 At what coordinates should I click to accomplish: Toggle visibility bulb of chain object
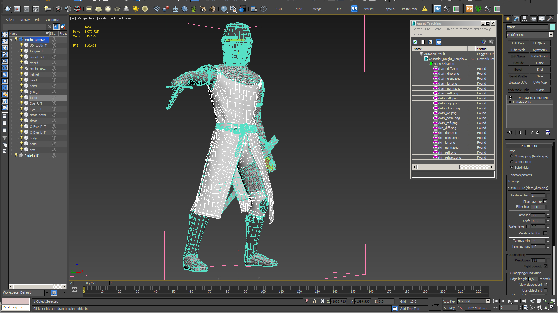click(x=22, y=121)
